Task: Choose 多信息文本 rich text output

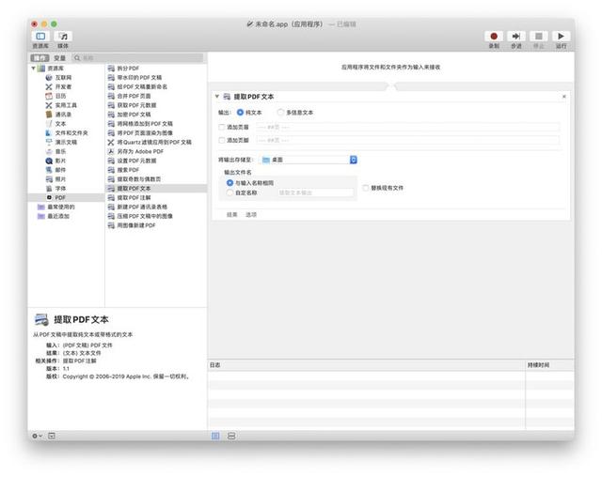Action: click(280, 113)
